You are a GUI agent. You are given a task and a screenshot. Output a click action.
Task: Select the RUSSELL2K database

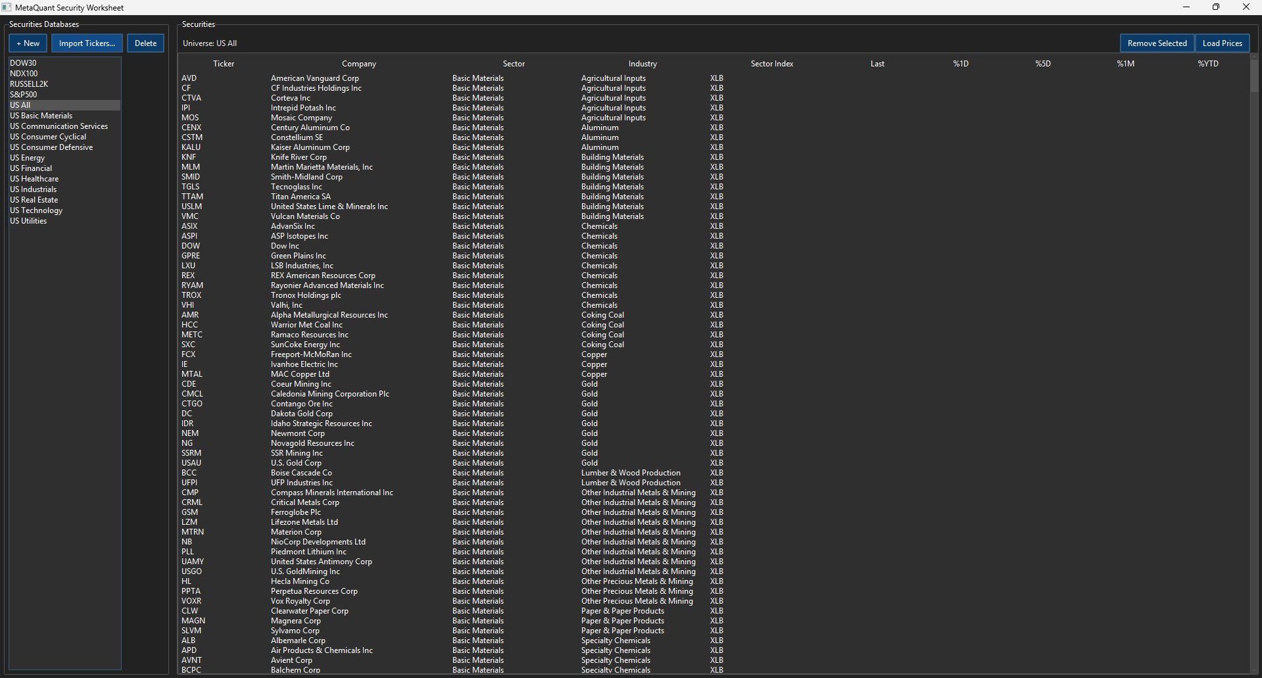tap(64, 84)
